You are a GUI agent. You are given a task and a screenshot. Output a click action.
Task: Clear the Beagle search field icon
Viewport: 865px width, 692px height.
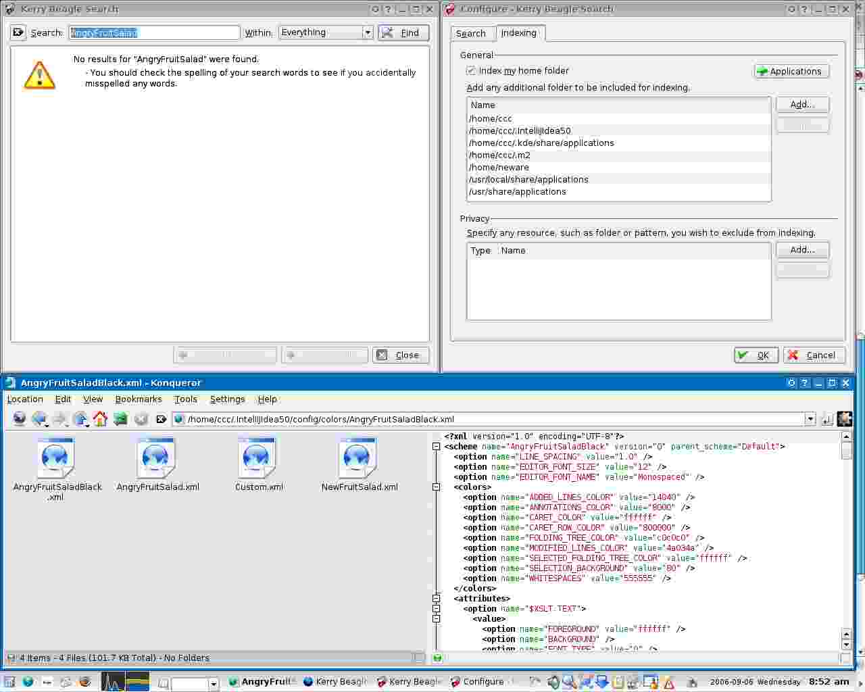[x=18, y=32]
